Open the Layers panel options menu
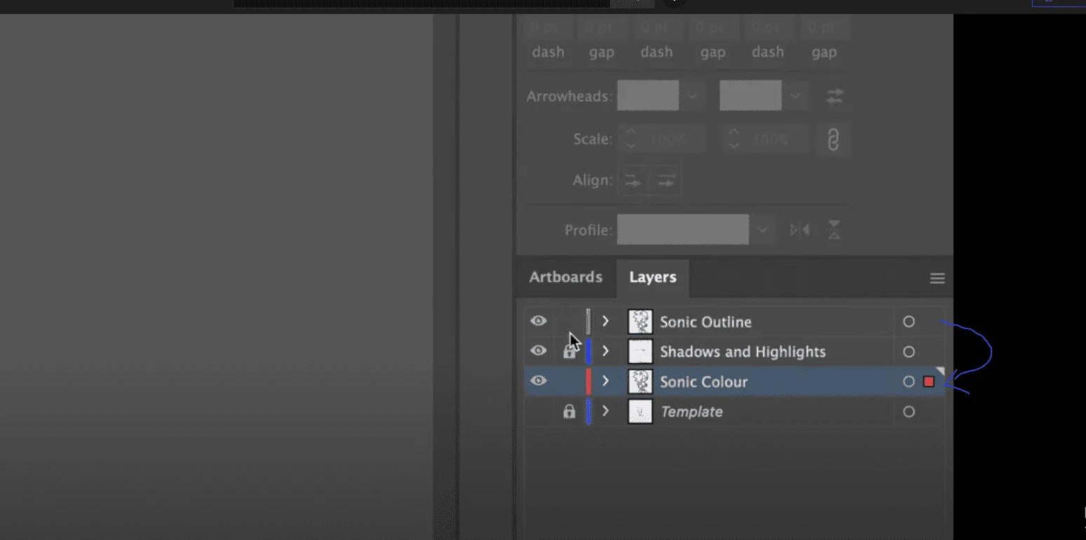Screen dimensions: 1086x540 [x=937, y=279]
